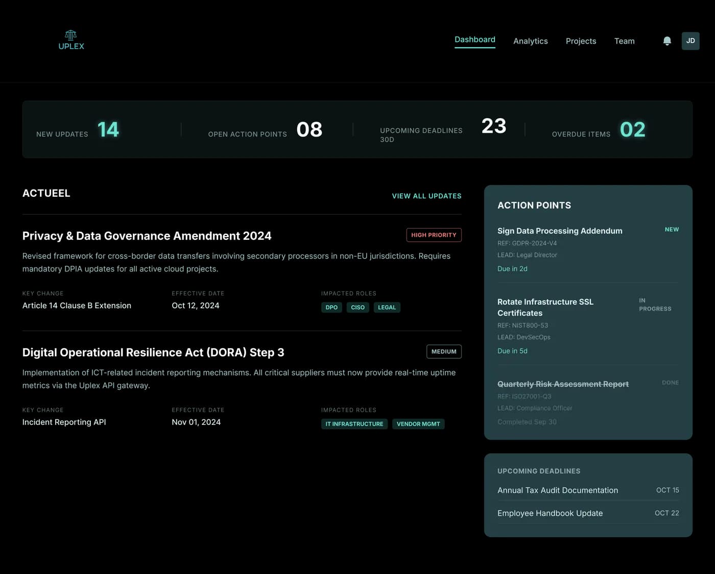
Task: Click LEAD: DevSecOps text
Action: [524, 337]
